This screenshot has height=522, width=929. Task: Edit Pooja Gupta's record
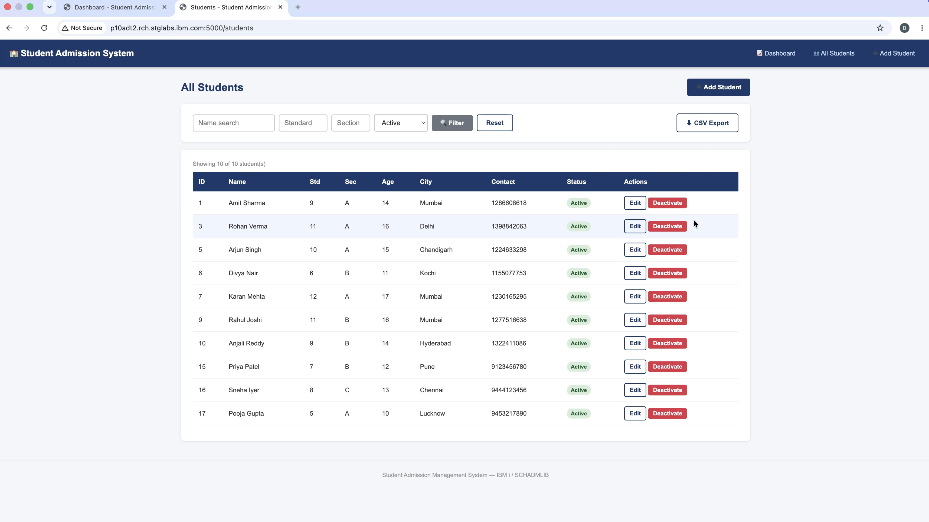pos(635,414)
